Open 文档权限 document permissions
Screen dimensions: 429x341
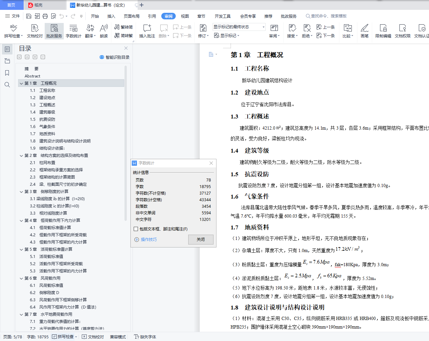click(403, 31)
